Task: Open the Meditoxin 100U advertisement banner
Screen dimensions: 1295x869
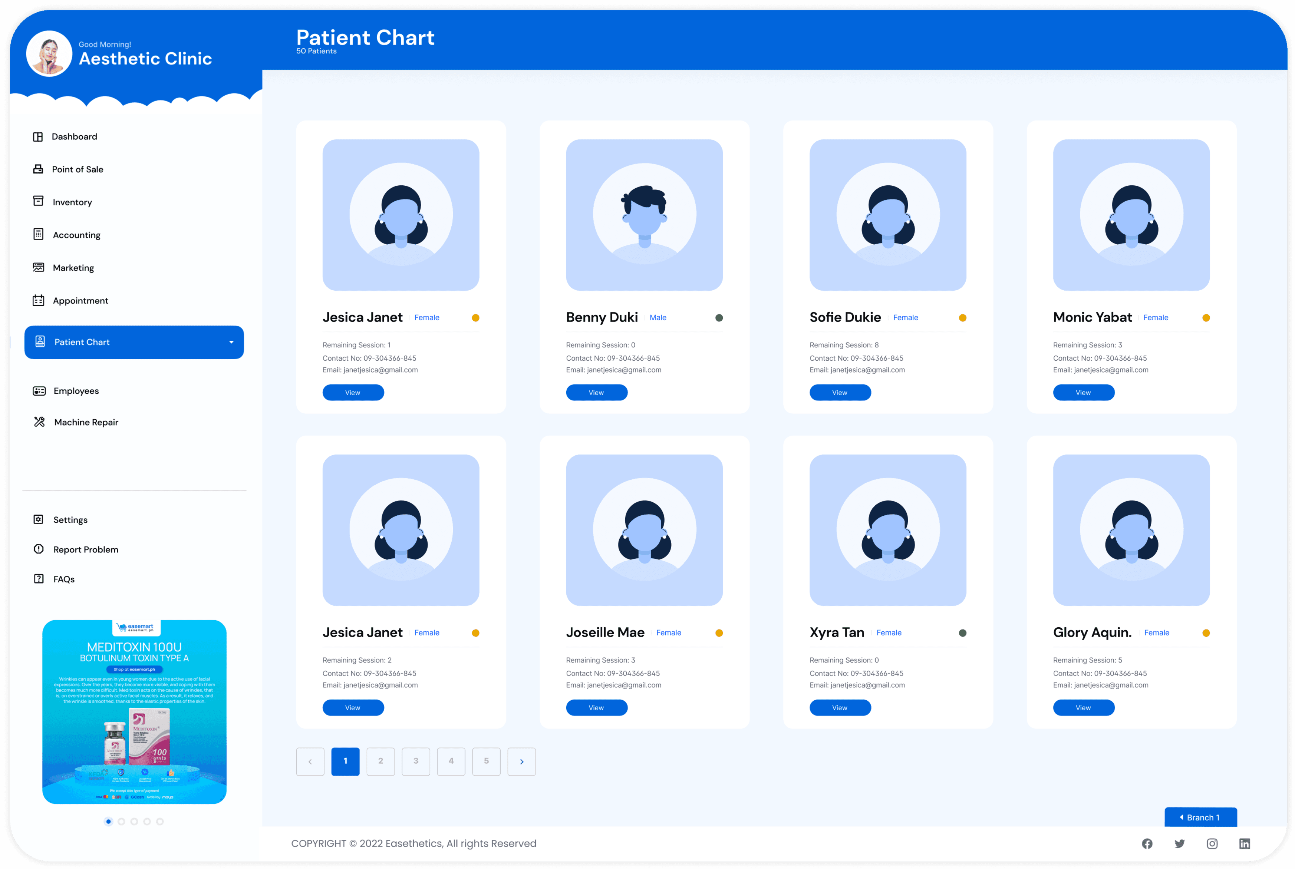Action: 134,711
